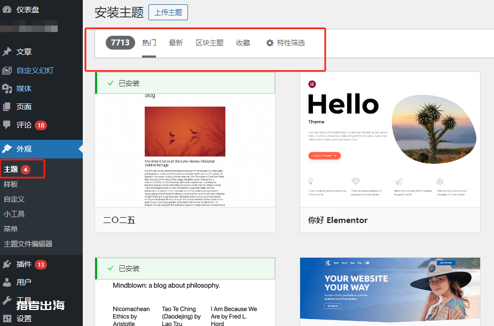Click the 上传主题 button
This screenshot has width=494, height=326.
tap(168, 12)
